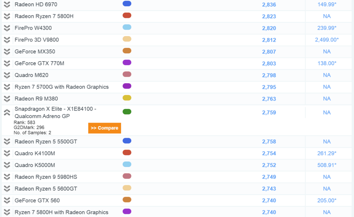Open the Radeon Ryzen 5 5500GT link

[46, 142]
